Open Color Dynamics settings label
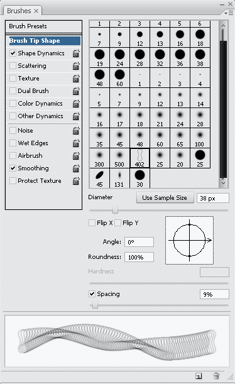235x384 pixels. [x=40, y=103]
